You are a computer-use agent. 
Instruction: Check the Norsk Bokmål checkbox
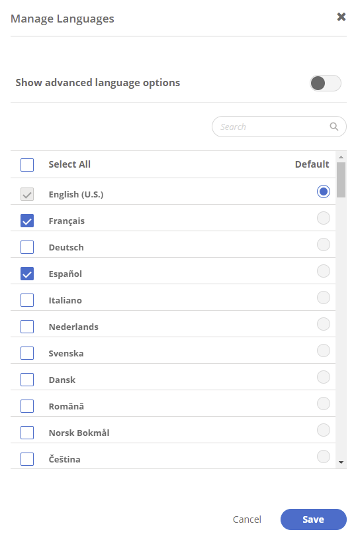[27, 433]
